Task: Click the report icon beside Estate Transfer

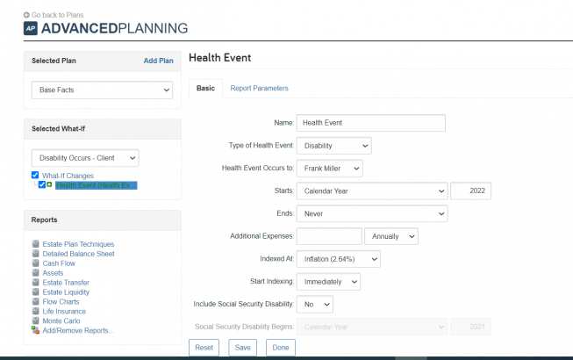Action: pyautogui.click(x=35, y=282)
